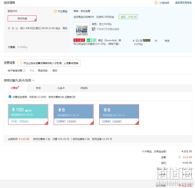Click the 有货 stock status text
Screen dimensions: 195x188
(x=167, y=41)
